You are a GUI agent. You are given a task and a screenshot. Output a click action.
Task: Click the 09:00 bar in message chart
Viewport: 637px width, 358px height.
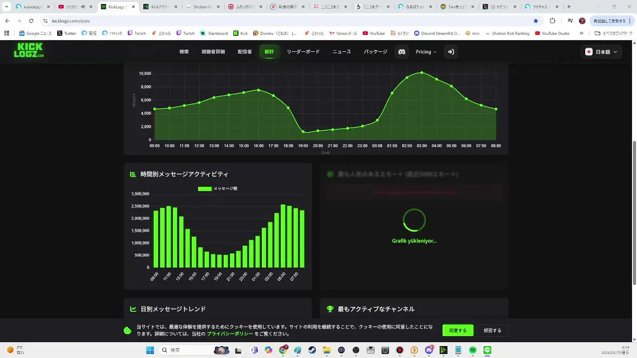point(156,239)
